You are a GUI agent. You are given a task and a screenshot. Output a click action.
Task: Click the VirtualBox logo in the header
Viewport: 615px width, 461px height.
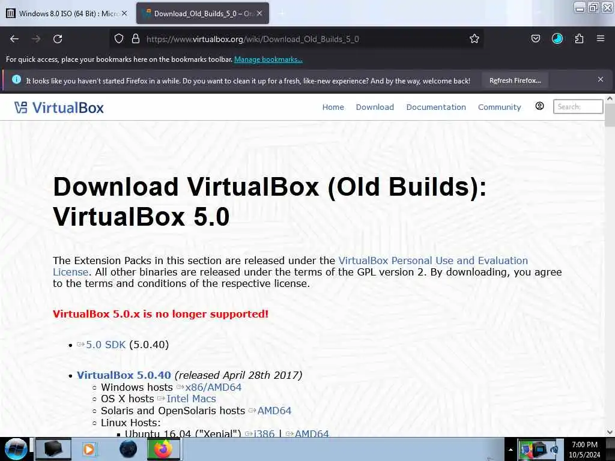pos(59,107)
